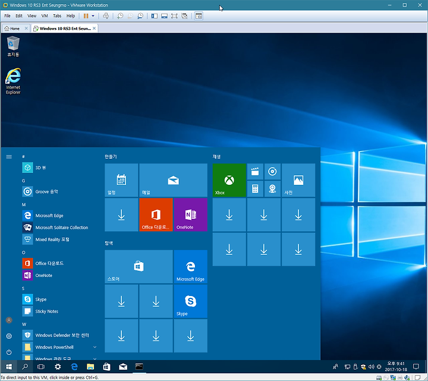
Task: Enter full screen mode via toolbar icon
Action: click(174, 16)
